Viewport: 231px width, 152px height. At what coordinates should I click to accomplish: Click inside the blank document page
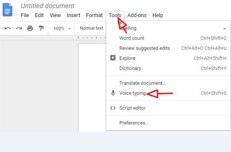pyautogui.click(x=92, y=88)
